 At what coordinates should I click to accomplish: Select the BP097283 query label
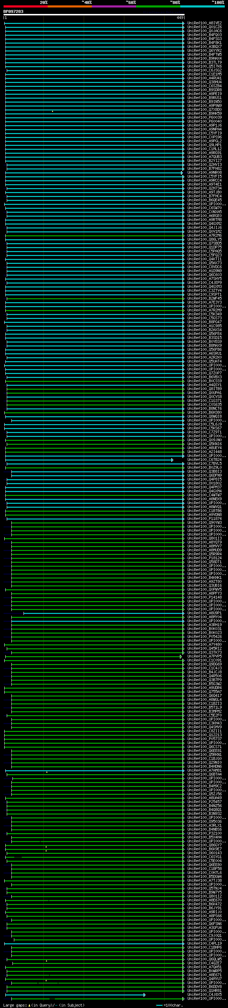point(13,12)
